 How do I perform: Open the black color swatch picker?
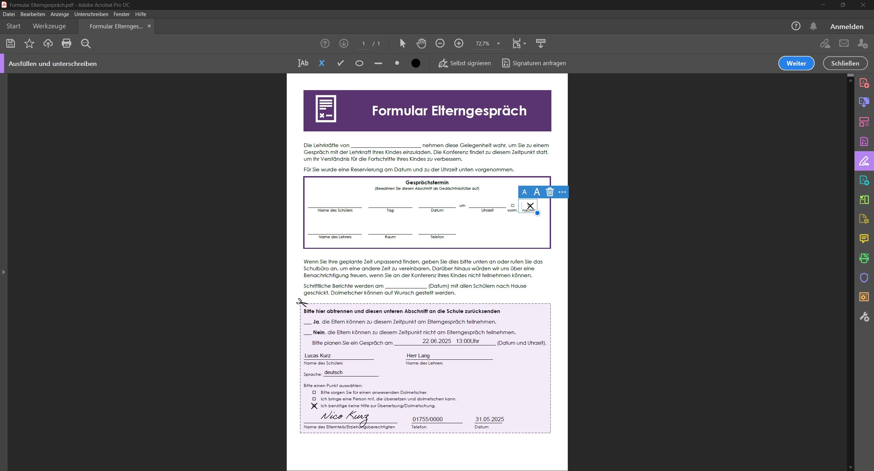(x=415, y=63)
